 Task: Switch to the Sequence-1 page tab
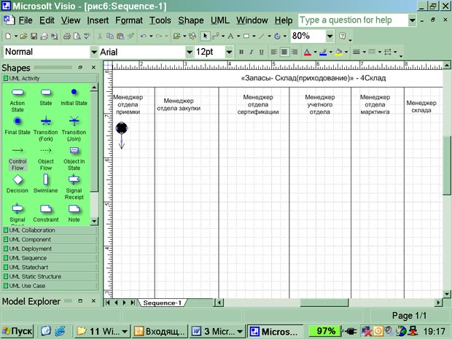(x=162, y=303)
